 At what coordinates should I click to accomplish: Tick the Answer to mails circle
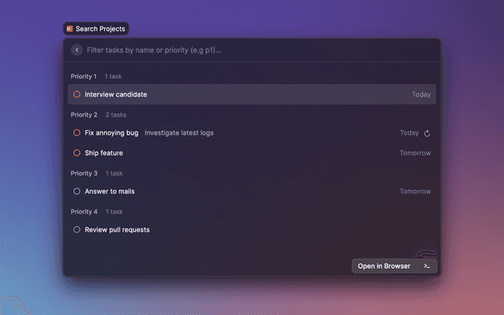76,191
